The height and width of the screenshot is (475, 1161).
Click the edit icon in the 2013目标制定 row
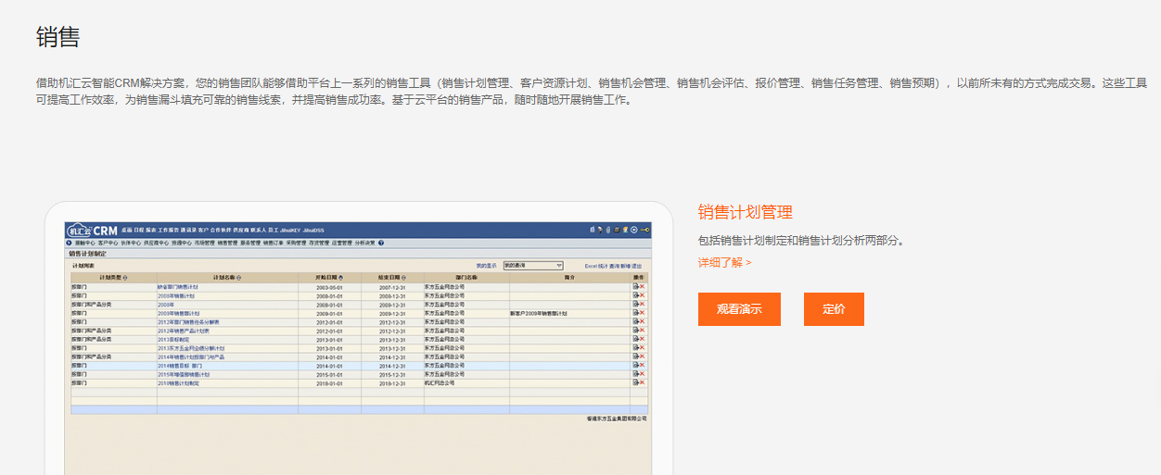636,339
